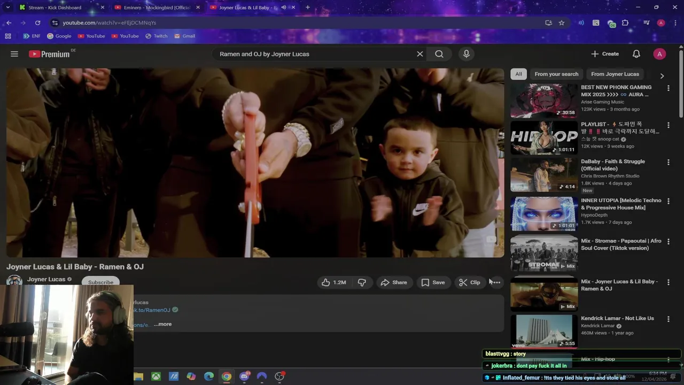The image size is (684, 385).
Task: Bookmark this page with the star
Action: coord(562,23)
